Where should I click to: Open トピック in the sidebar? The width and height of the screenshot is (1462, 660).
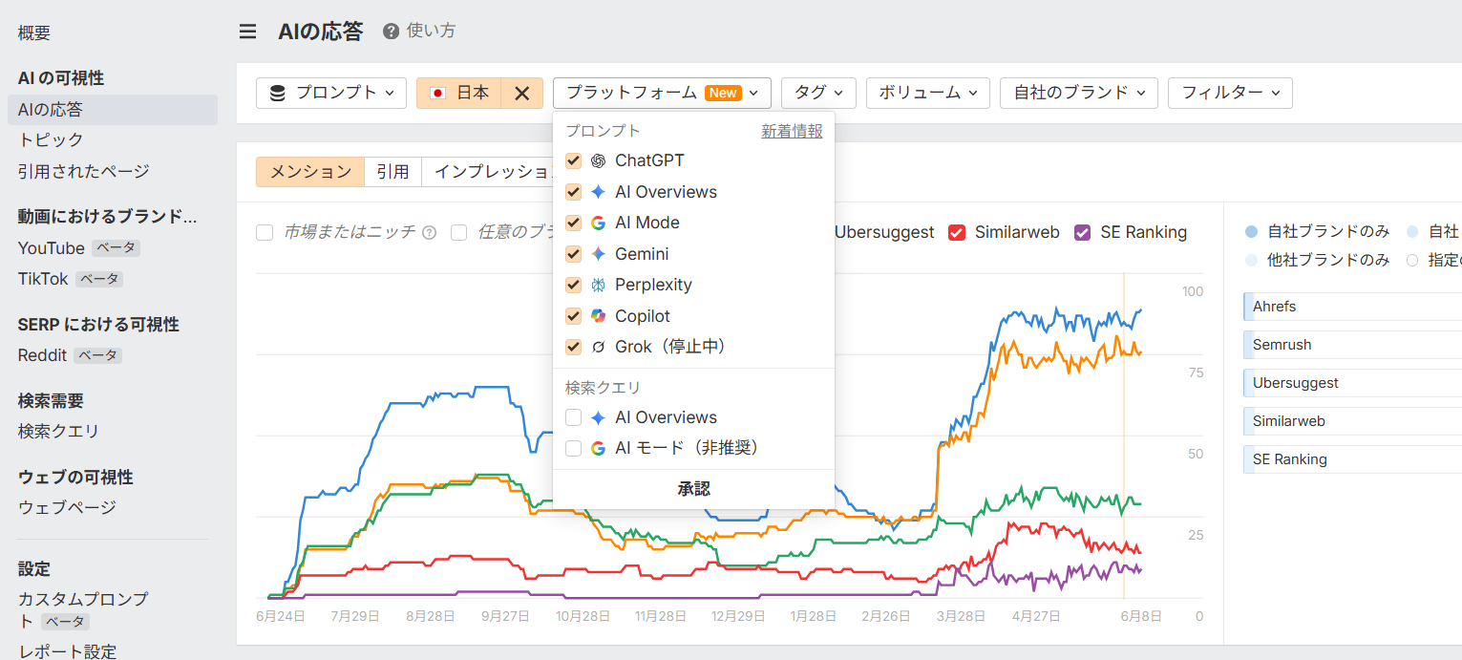pos(51,140)
